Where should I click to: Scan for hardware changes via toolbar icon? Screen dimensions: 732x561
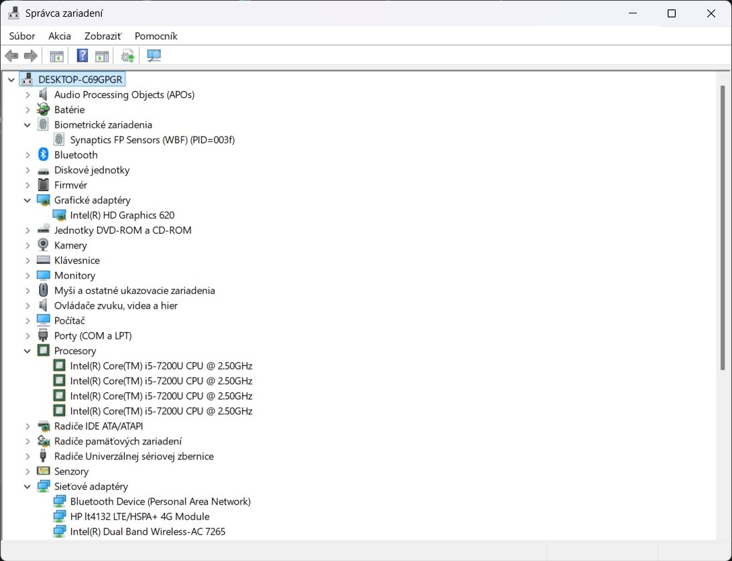[154, 56]
